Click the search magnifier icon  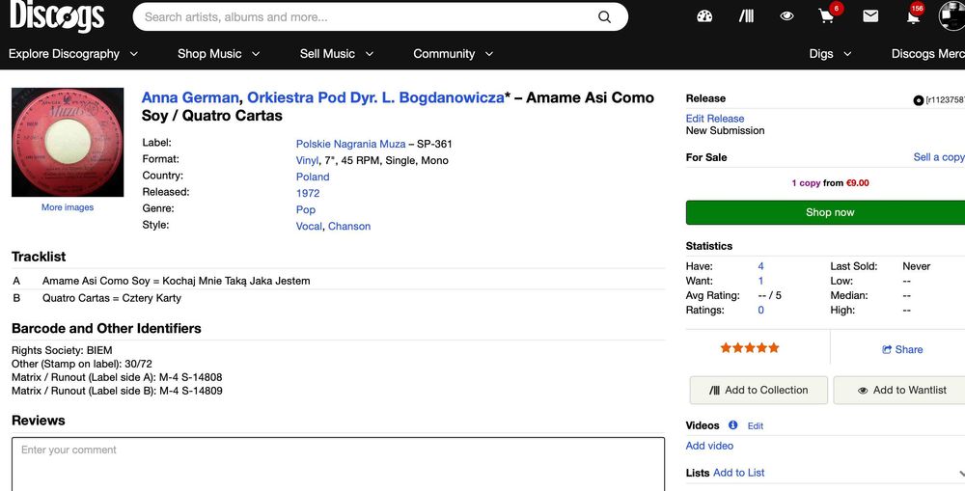coord(605,16)
